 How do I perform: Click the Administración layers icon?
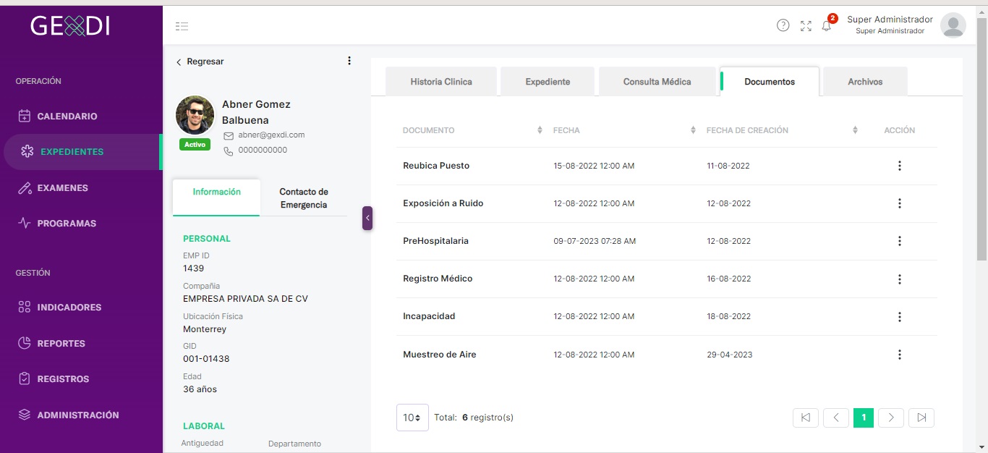click(x=25, y=415)
